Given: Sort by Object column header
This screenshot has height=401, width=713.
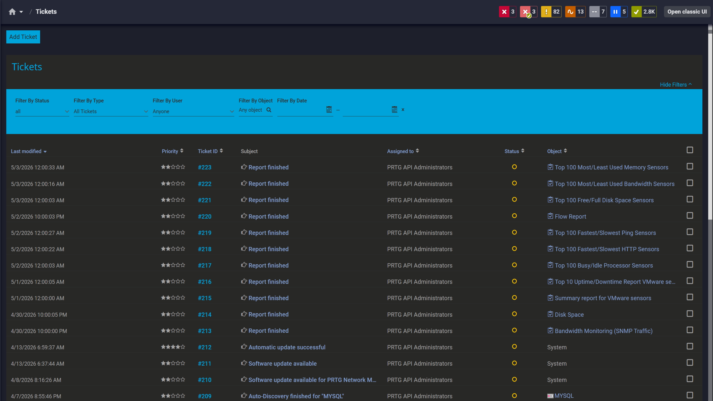Looking at the screenshot, I should (557, 151).
